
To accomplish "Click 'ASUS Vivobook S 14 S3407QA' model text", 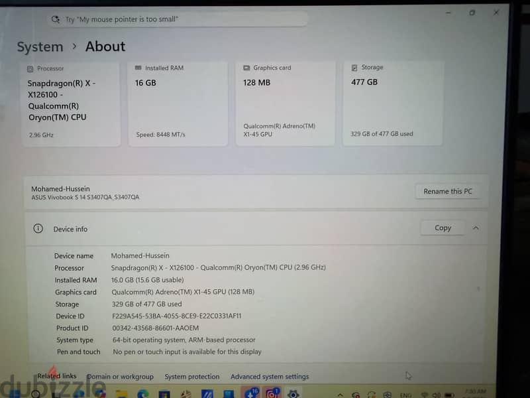I will (x=85, y=197).
